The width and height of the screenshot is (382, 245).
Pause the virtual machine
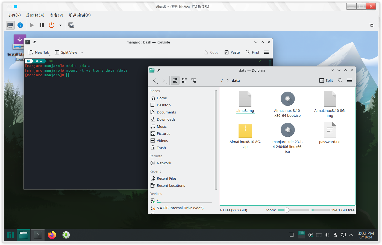pos(42,25)
